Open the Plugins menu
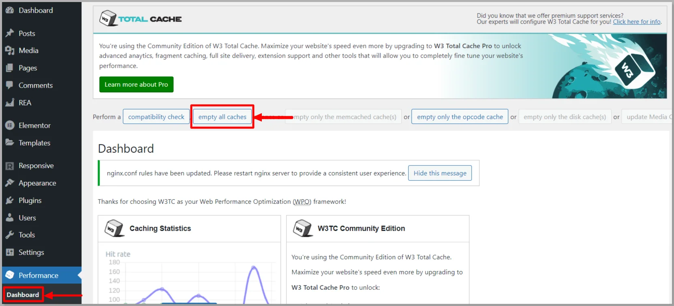Image resolution: width=674 pixels, height=306 pixels. (41, 201)
